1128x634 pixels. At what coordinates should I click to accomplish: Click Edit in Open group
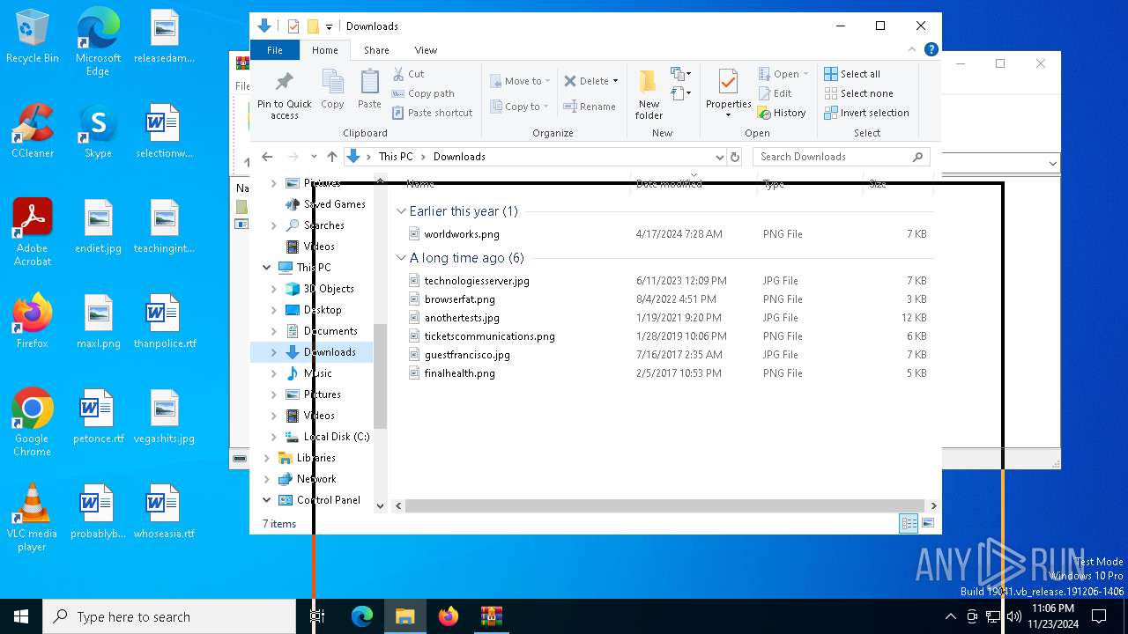click(x=775, y=93)
